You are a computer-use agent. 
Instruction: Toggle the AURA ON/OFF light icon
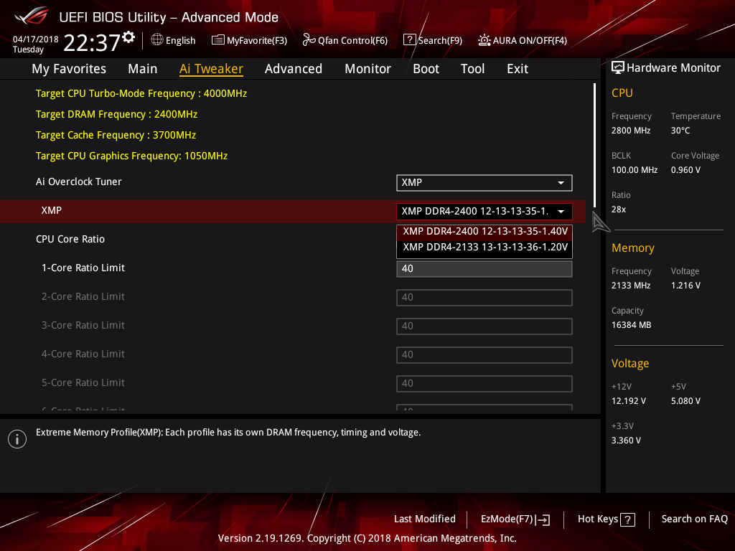(484, 40)
